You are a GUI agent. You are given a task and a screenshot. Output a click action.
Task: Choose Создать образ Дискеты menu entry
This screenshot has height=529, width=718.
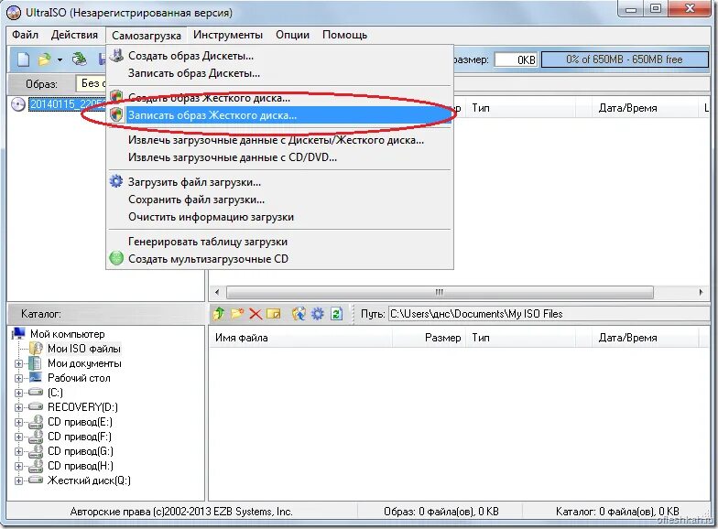click(x=280, y=56)
